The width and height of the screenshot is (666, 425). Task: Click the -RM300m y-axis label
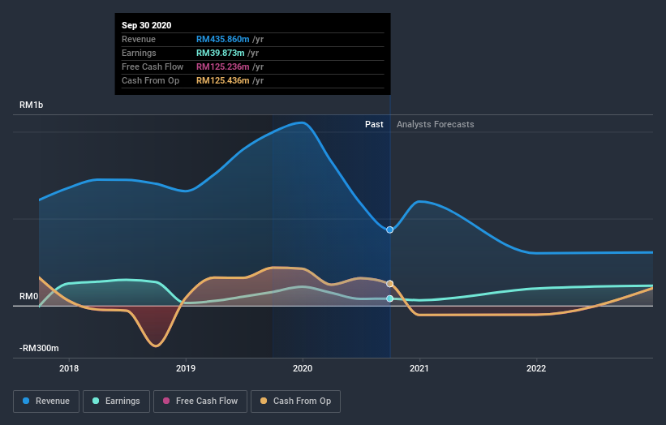coord(39,348)
